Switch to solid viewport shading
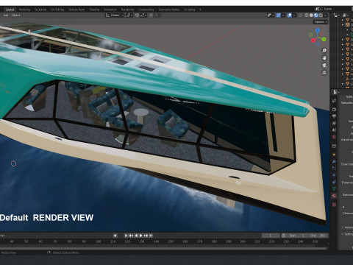 (311, 15)
